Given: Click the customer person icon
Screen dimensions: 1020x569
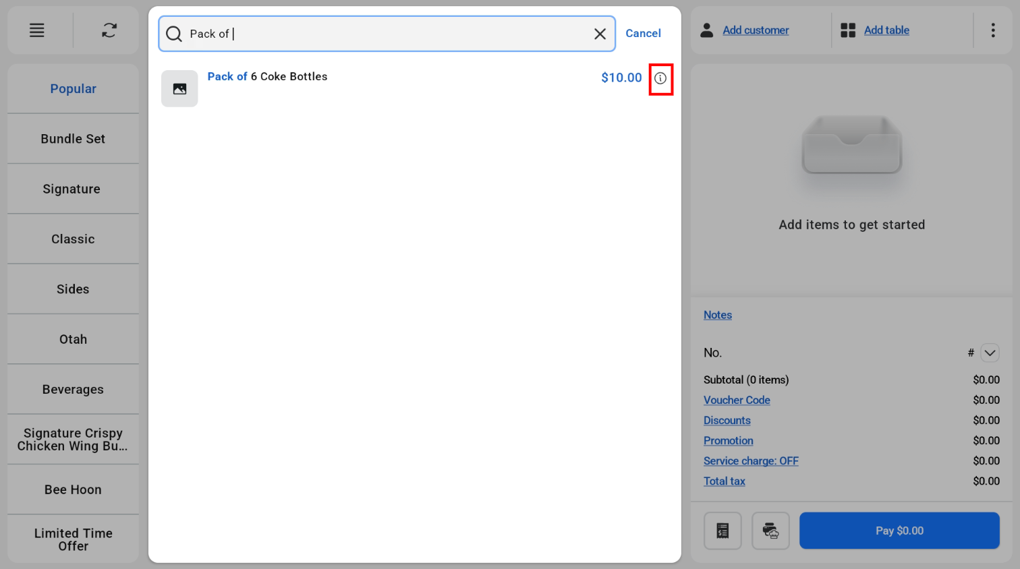Looking at the screenshot, I should pyautogui.click(x=706, y=30).
